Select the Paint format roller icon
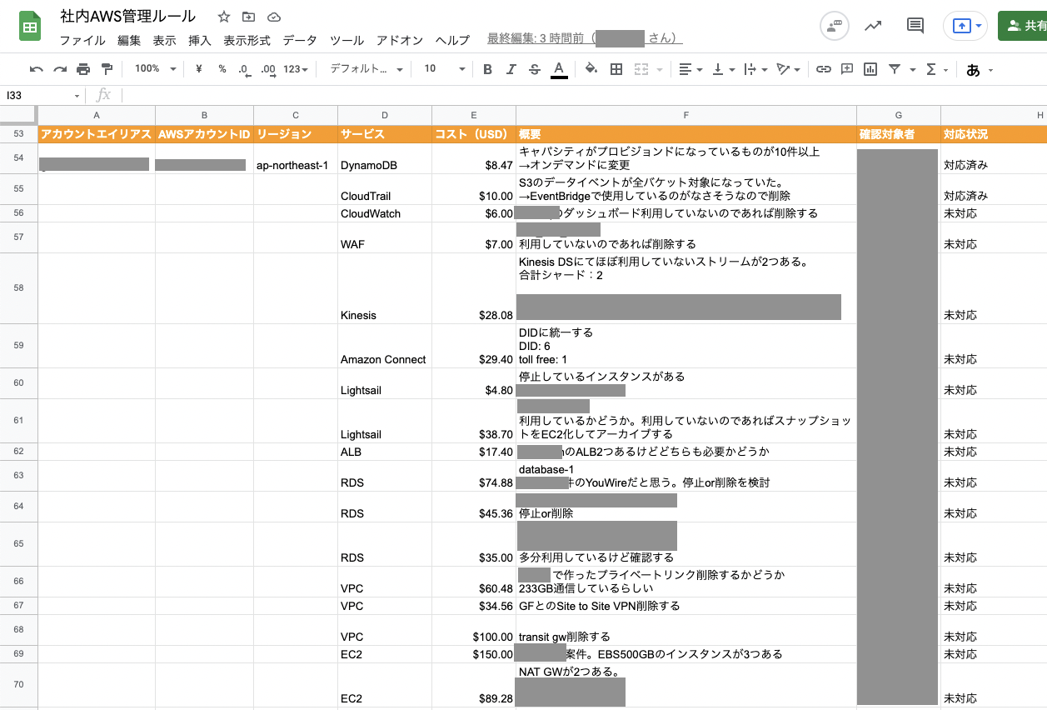The image size is (1047, 710). point(107,69)
